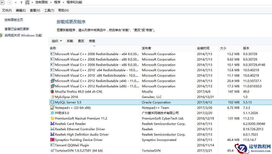Click 广州爱禾网络技术有限公司 publisher cell
Image resolution: width=272 pixels, height=154 pixels.
pos(160,113)
